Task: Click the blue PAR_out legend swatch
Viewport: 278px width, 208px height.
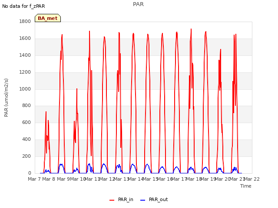Action: 143,200
